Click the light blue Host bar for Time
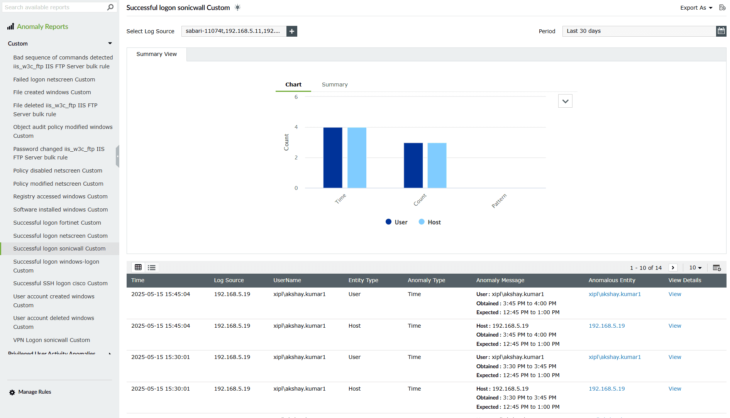The image size is (730, 418). 357,157
